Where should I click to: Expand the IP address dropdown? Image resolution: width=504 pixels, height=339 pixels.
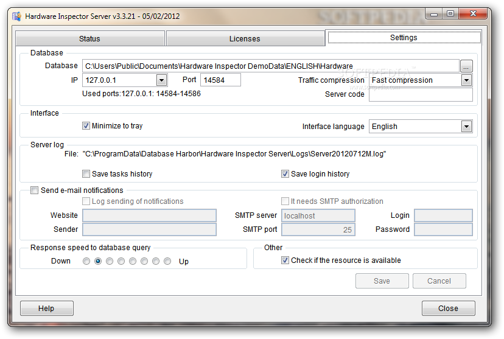(x=162, y=80)
